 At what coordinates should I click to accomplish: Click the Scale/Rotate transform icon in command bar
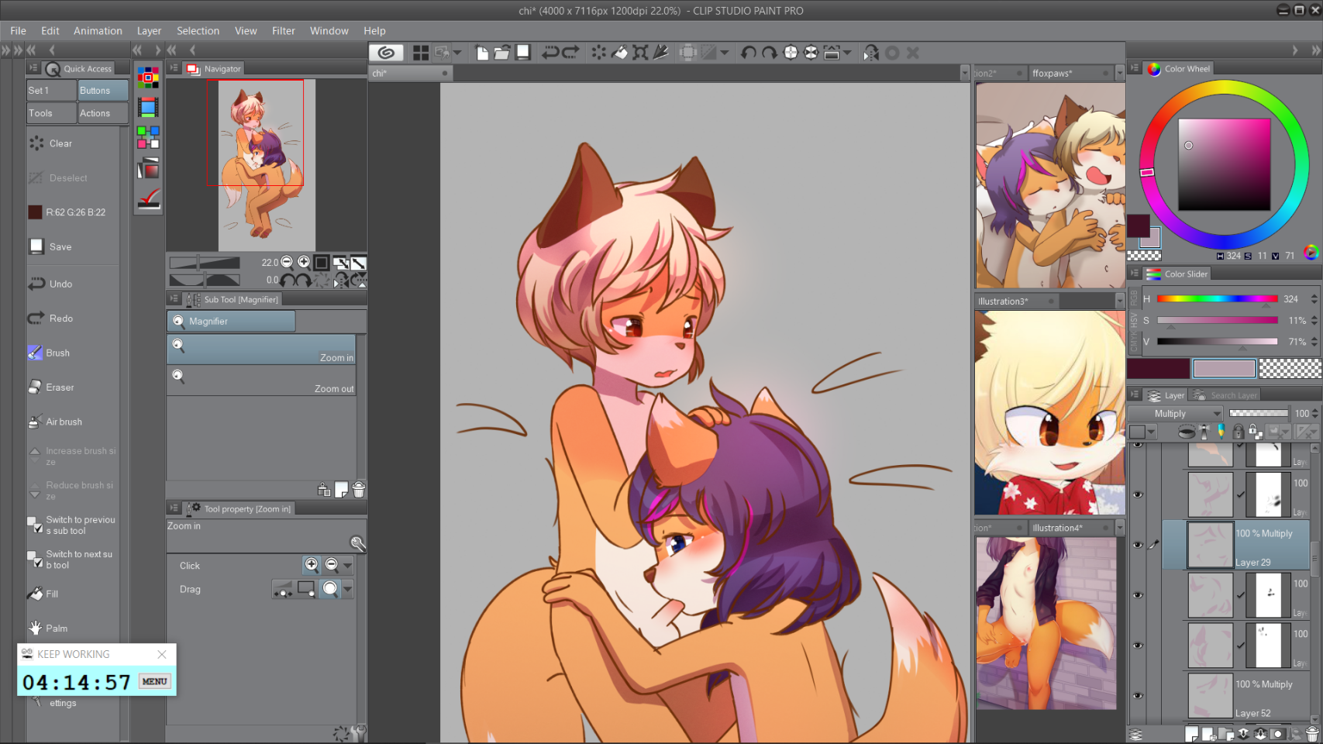tap(640, 52)
